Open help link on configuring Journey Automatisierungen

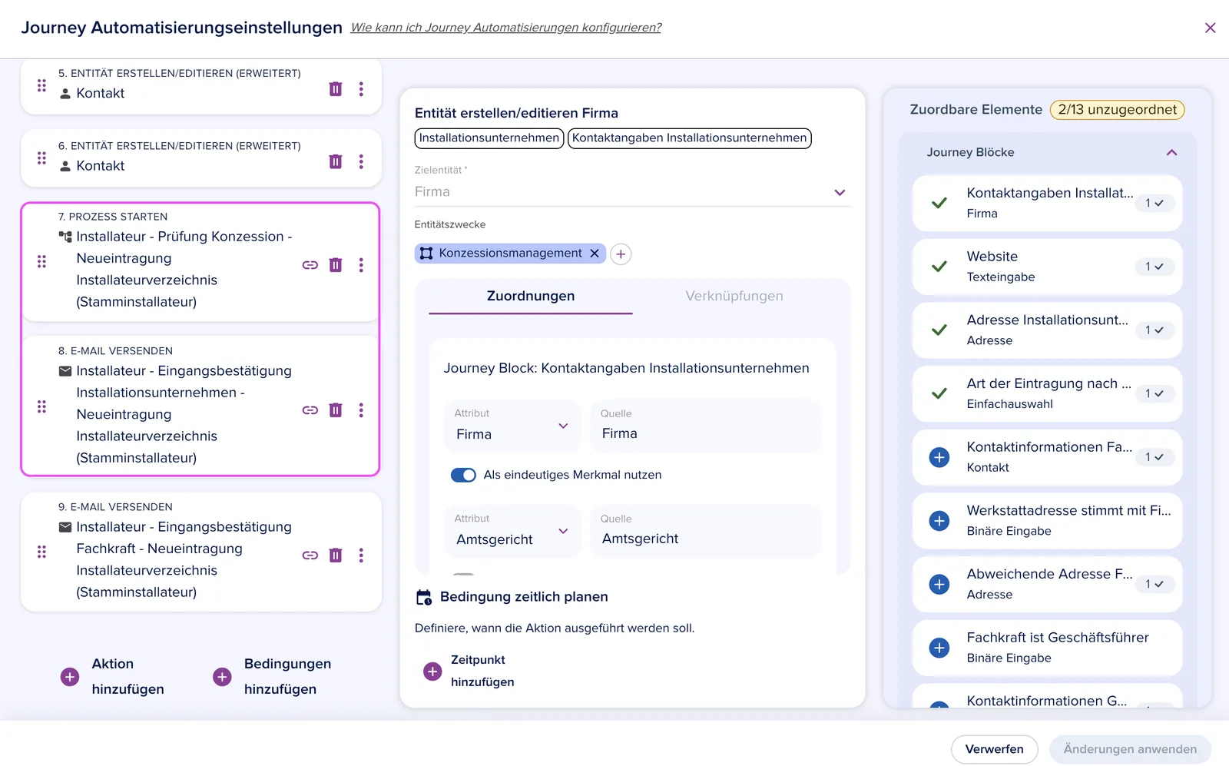coord(506,28)
